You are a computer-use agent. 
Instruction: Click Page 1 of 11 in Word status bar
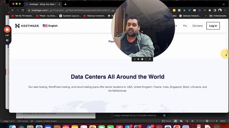9,121
